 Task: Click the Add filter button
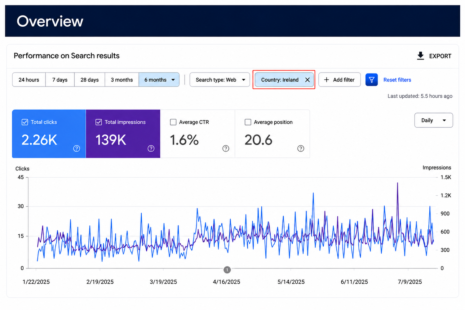[339, 80]
